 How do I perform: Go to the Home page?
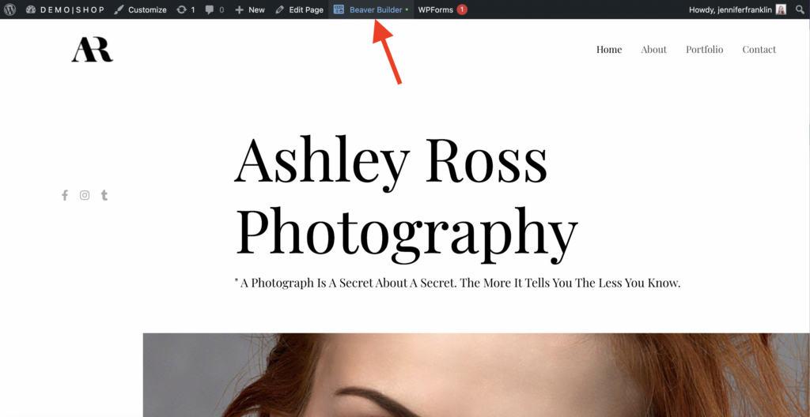click(609, 50)
